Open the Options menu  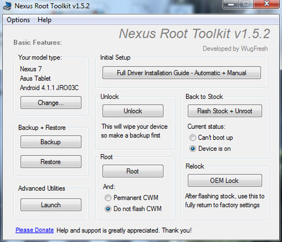(18, 20)
